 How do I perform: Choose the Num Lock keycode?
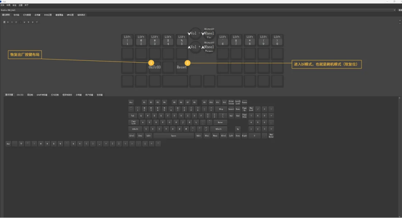click(x=251, y=109)
